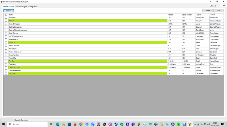
Task: Select the Pets U35 Patch row
Action: (x=114, y=46)
